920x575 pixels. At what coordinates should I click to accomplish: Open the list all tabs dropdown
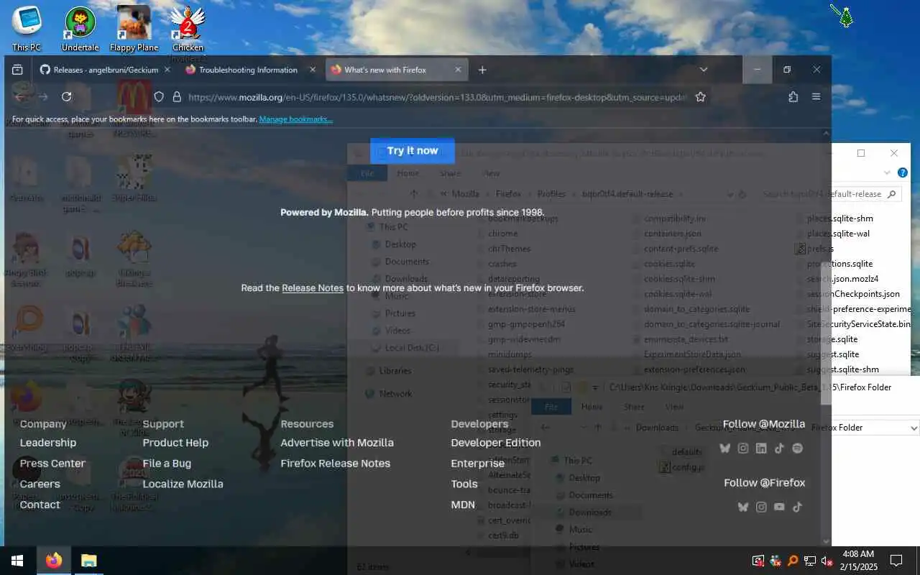(704, 70)
